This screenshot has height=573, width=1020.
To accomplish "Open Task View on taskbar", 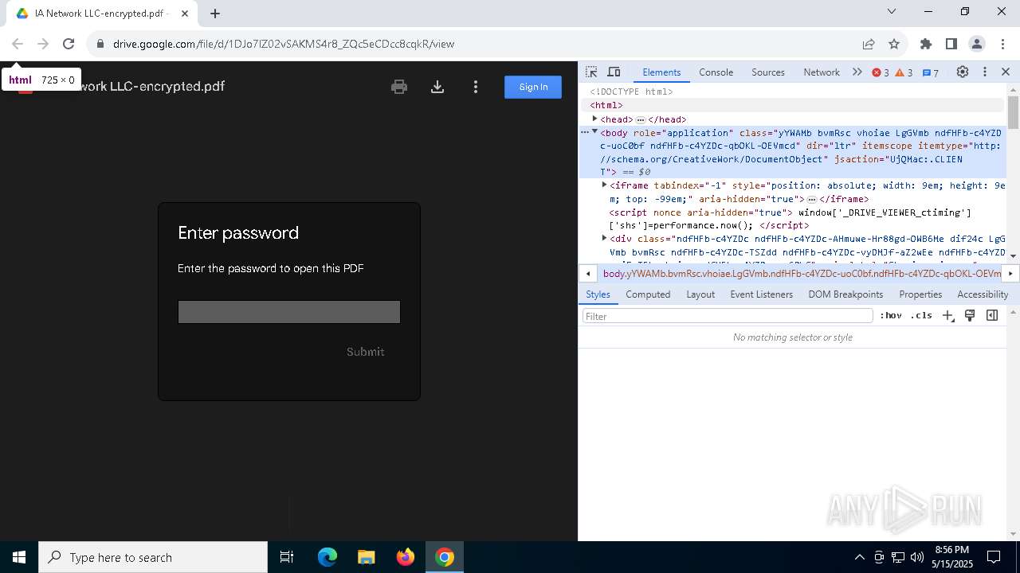I will point(287,557).
